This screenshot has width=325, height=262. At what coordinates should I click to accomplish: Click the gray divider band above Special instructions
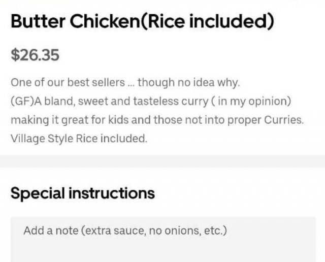click(x=162, y=162)
